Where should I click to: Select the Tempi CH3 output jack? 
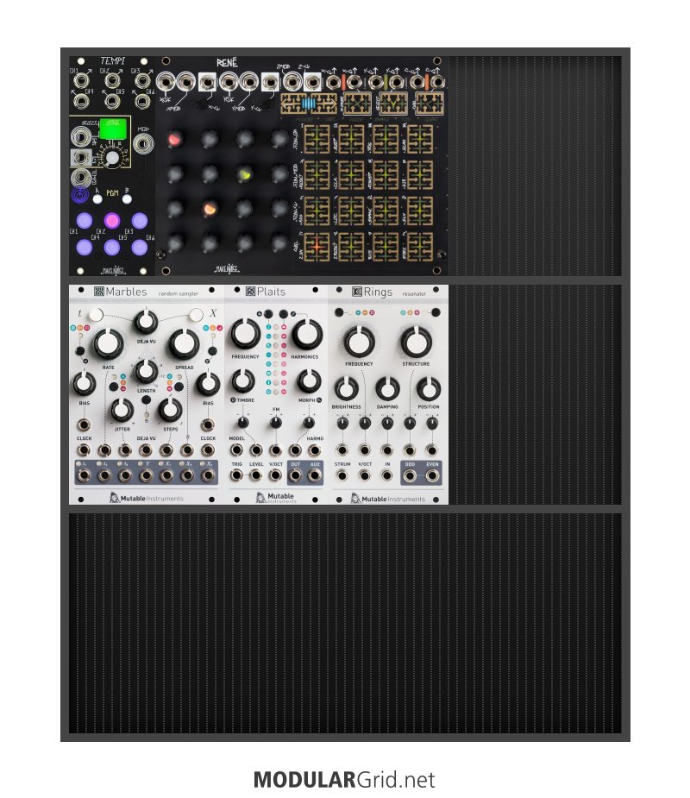tap(142, 81)
